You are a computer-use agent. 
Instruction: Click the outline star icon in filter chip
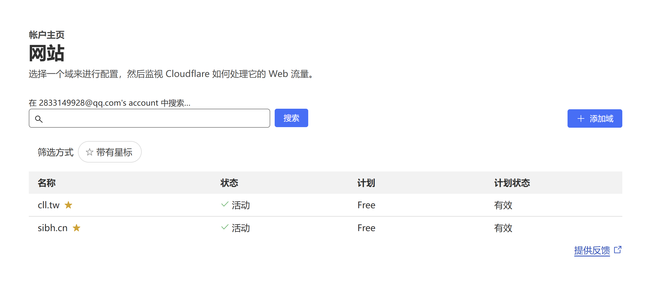(x=89, y=152)
